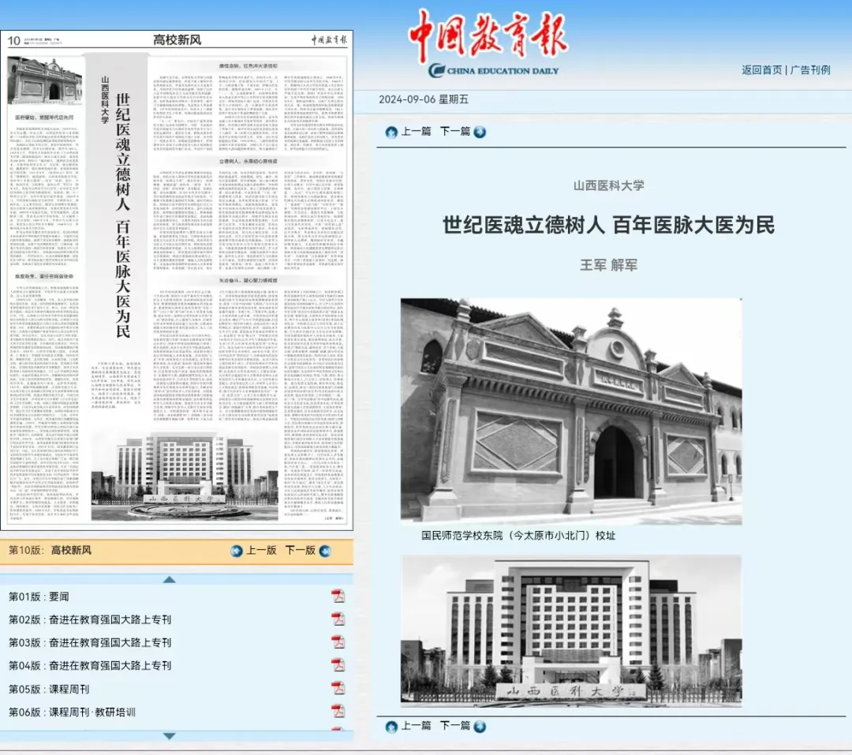
Task: Download PDF of 第03版 page
Action: [338, 642]
